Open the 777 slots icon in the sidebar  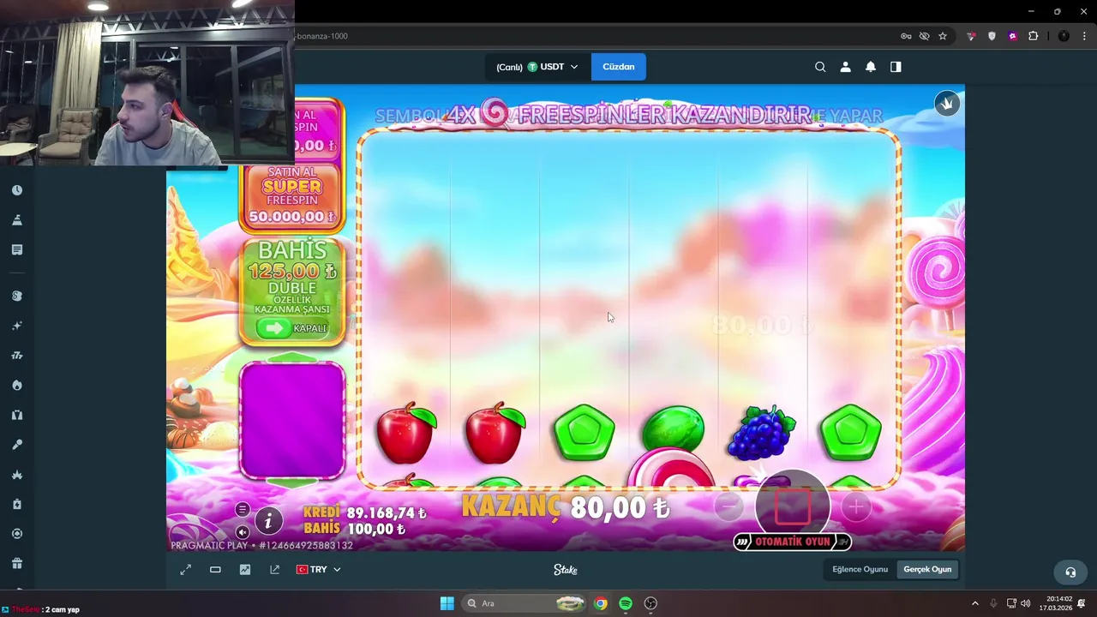(x=17, y=356)
